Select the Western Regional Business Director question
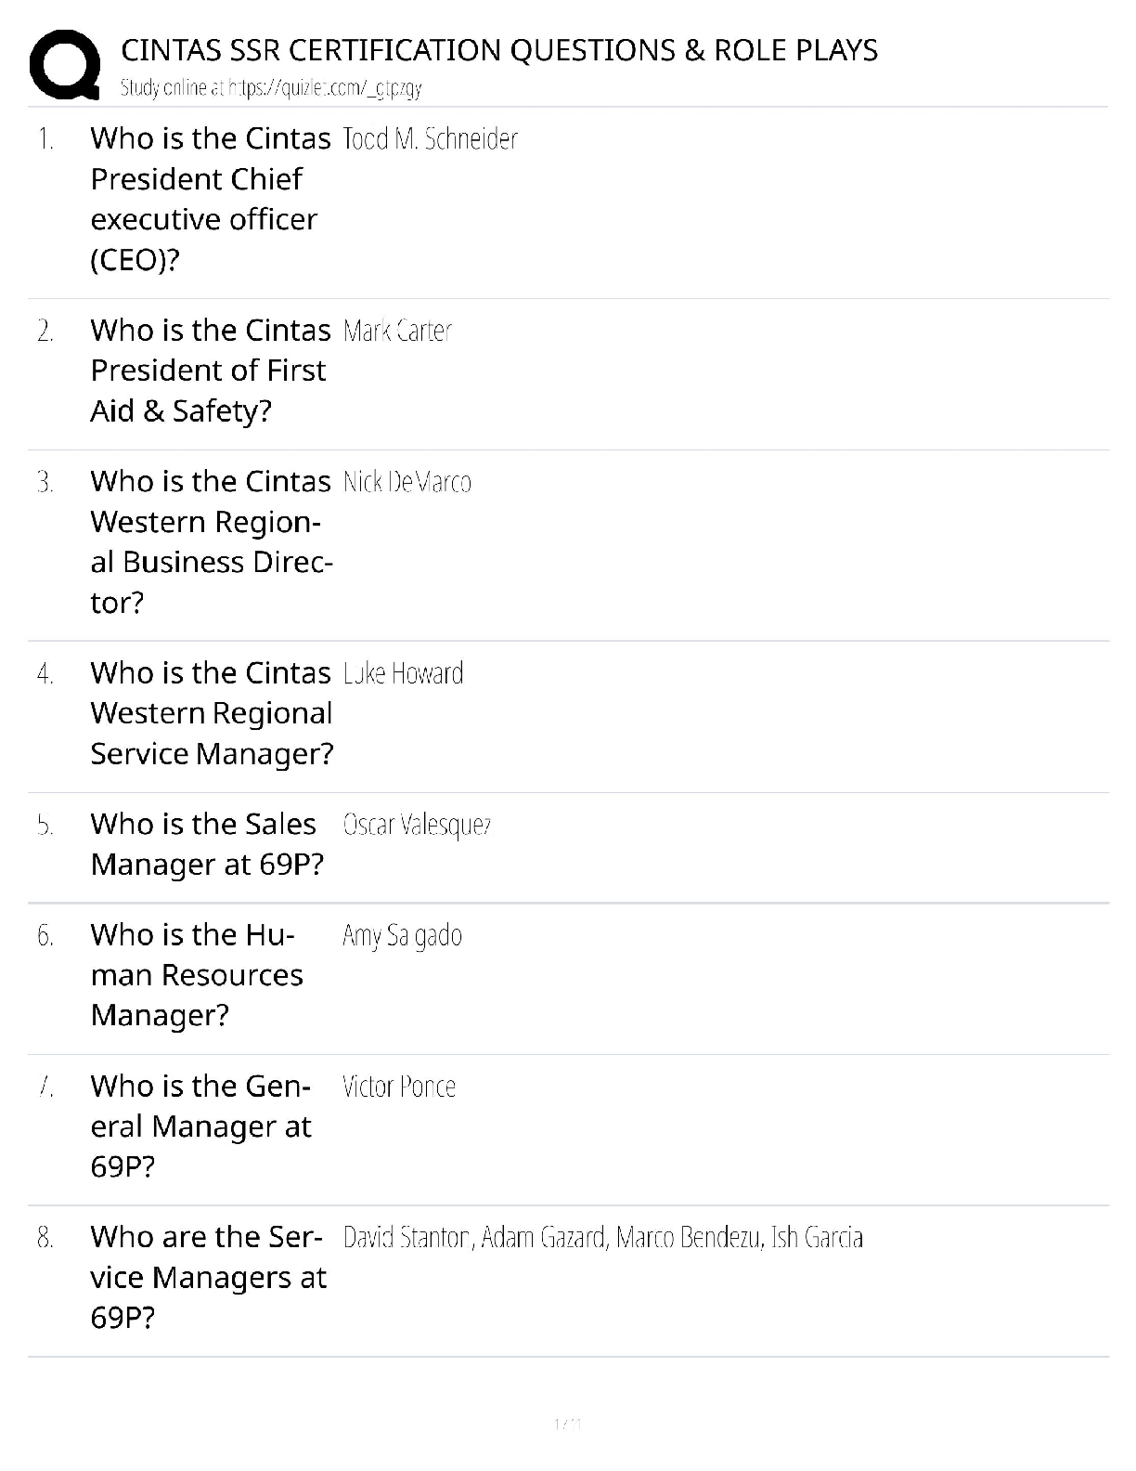Viewport: 1136px width, 1471px height. click(211, 541)
